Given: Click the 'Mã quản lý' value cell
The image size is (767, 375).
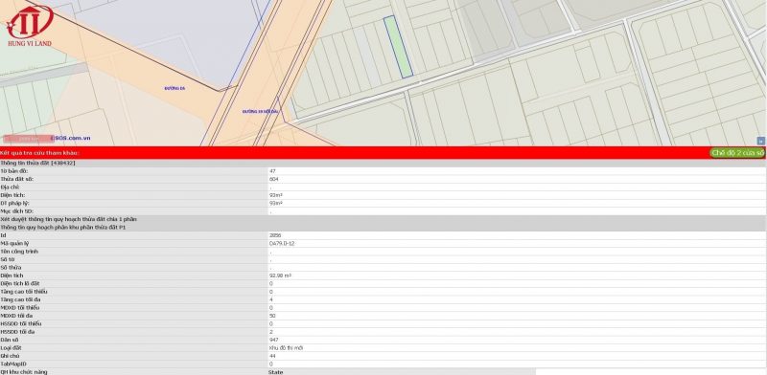Looking at the screenshot, I should [517, 243].
